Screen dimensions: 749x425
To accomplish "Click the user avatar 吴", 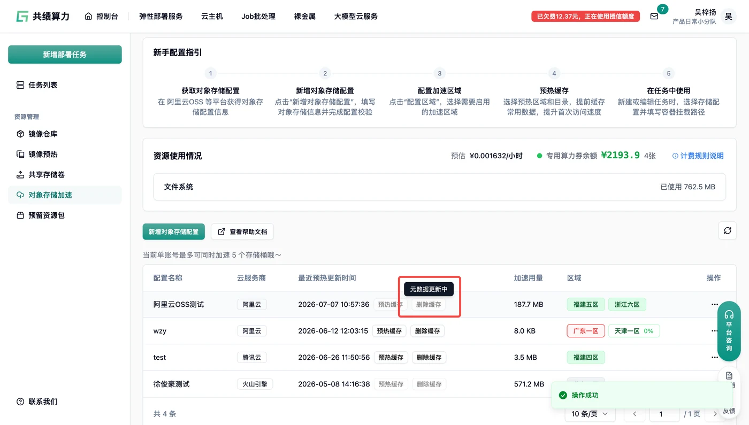I will (x=728, y=17).
